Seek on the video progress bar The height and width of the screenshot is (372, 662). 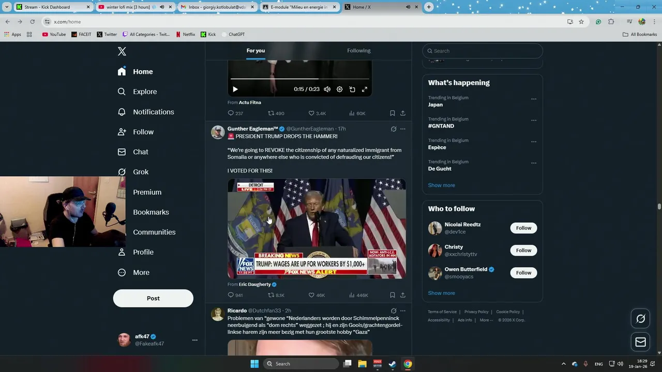tap(299, 79)
